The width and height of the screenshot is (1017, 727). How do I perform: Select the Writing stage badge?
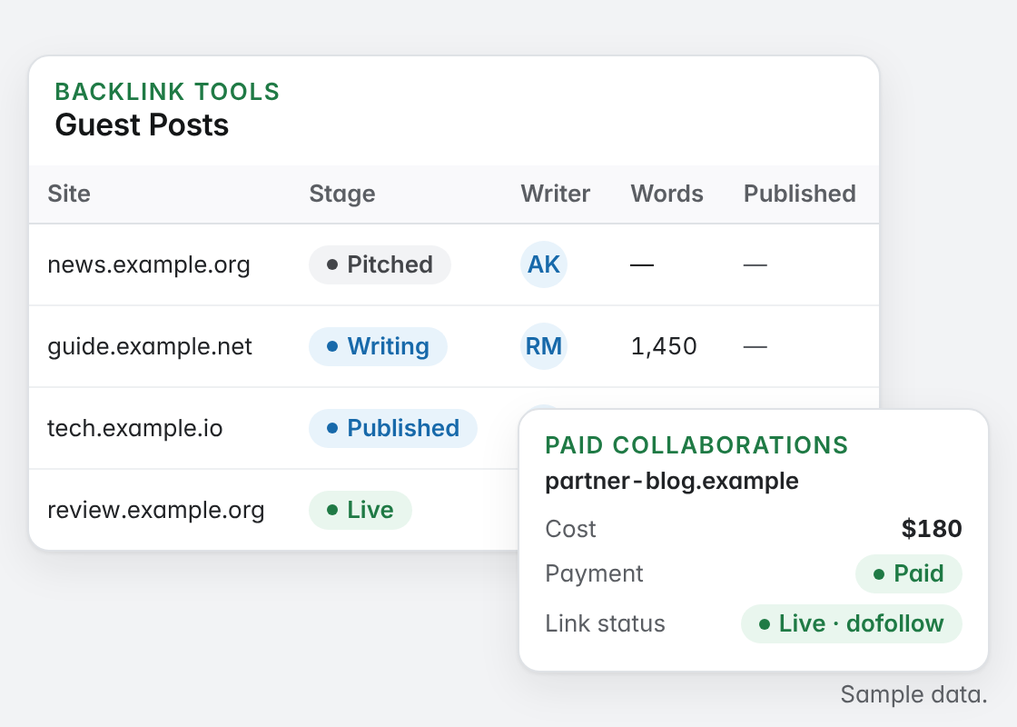(378, 346)
